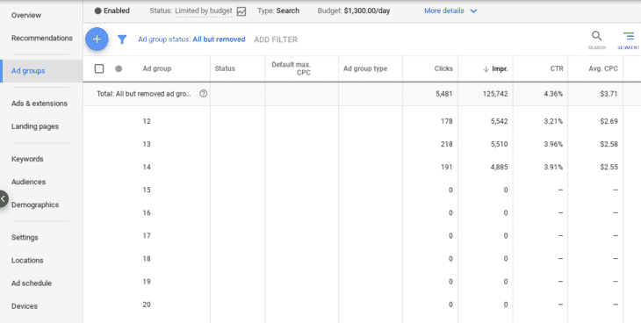Click the Limited by budget status link
Screen dimensions: 641x323
(204, 11)
